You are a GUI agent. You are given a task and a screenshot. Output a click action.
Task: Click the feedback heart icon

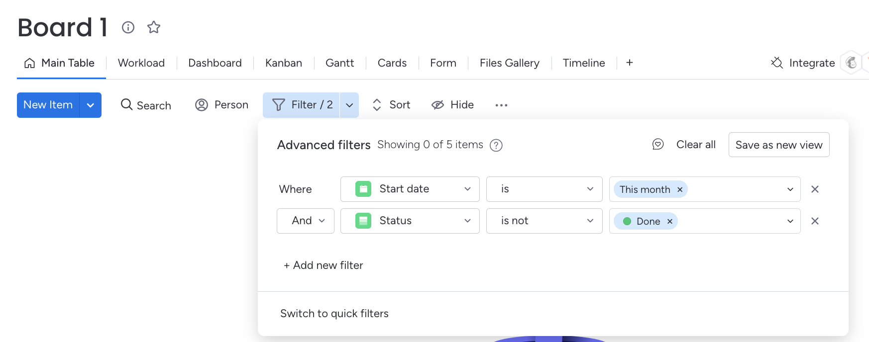click(658, 145)
